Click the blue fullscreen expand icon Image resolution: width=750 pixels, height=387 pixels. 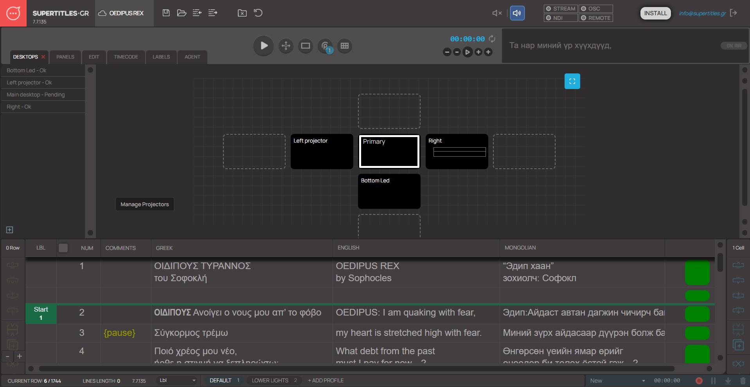click(572, 81)
